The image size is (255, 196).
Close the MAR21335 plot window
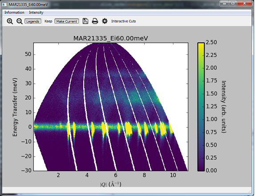pyautogui.click(x=244, y=3)
